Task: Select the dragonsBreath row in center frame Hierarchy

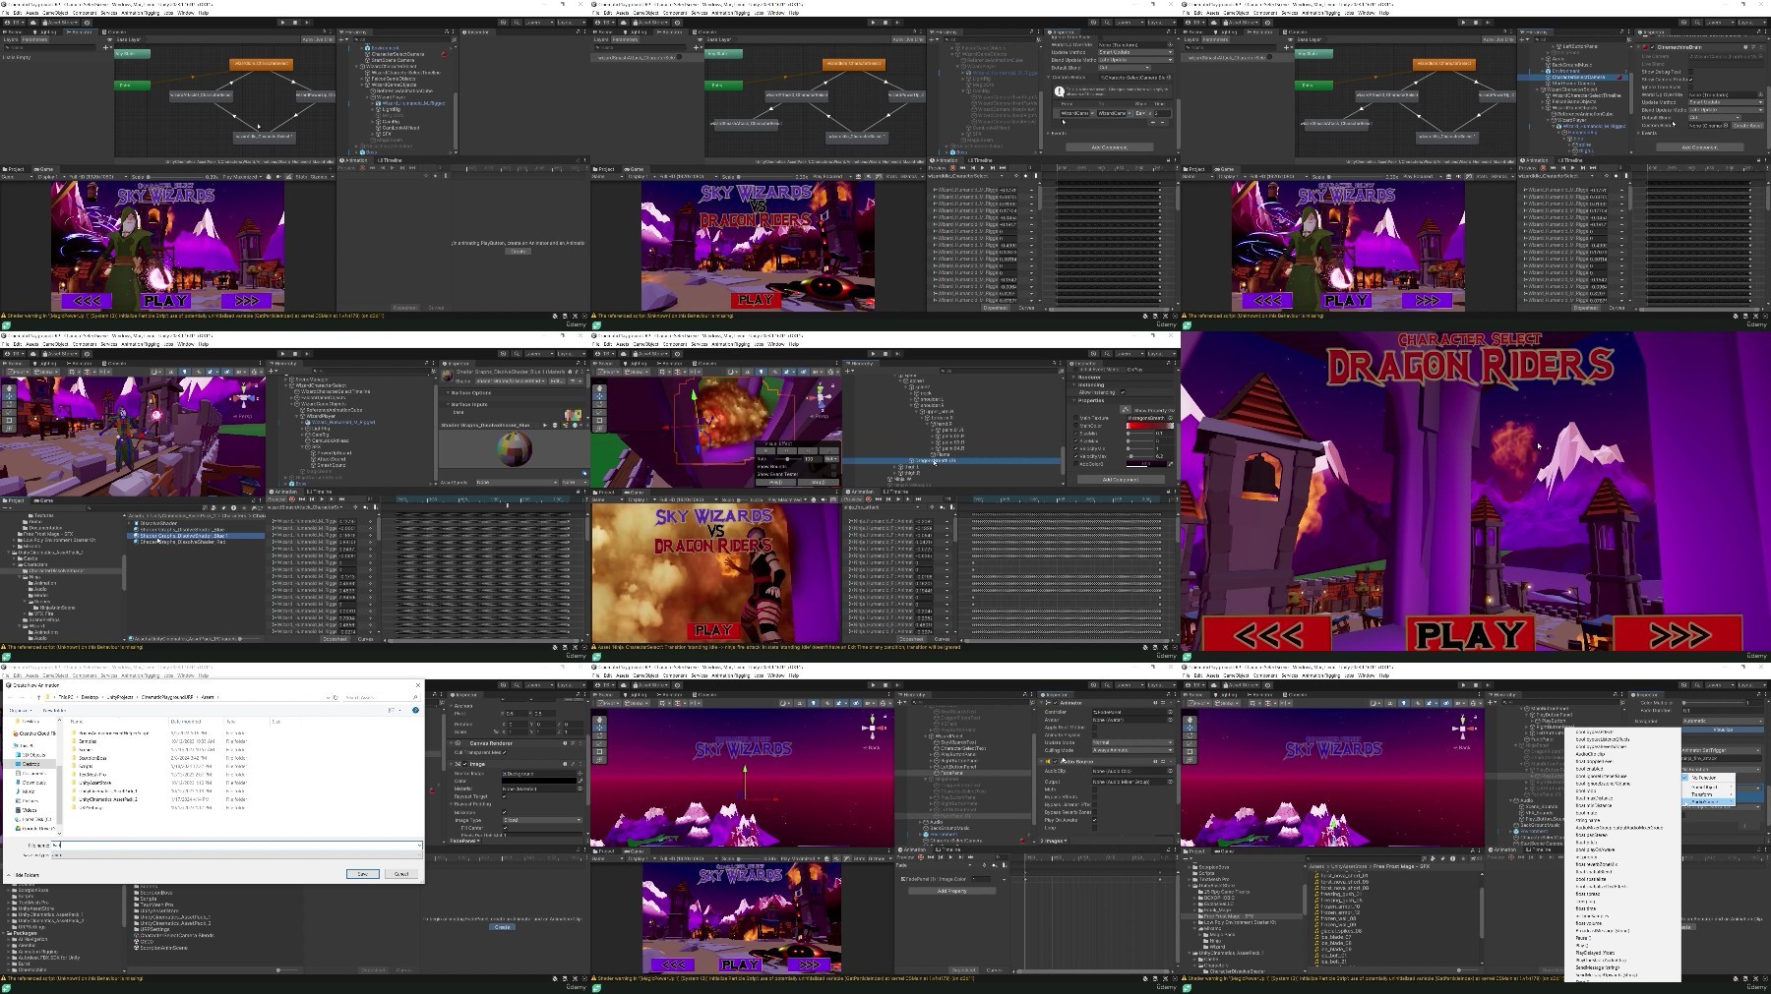Action: pyautogui.click(x=951, y=460)
